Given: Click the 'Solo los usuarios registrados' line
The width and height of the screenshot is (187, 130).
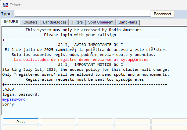Looking at the screenshot, I should (x=83, y=55).
